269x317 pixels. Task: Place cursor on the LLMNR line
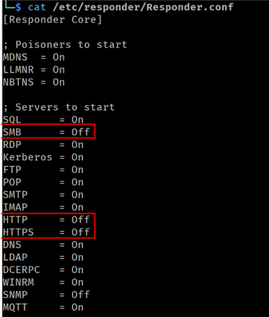[34, 70]
